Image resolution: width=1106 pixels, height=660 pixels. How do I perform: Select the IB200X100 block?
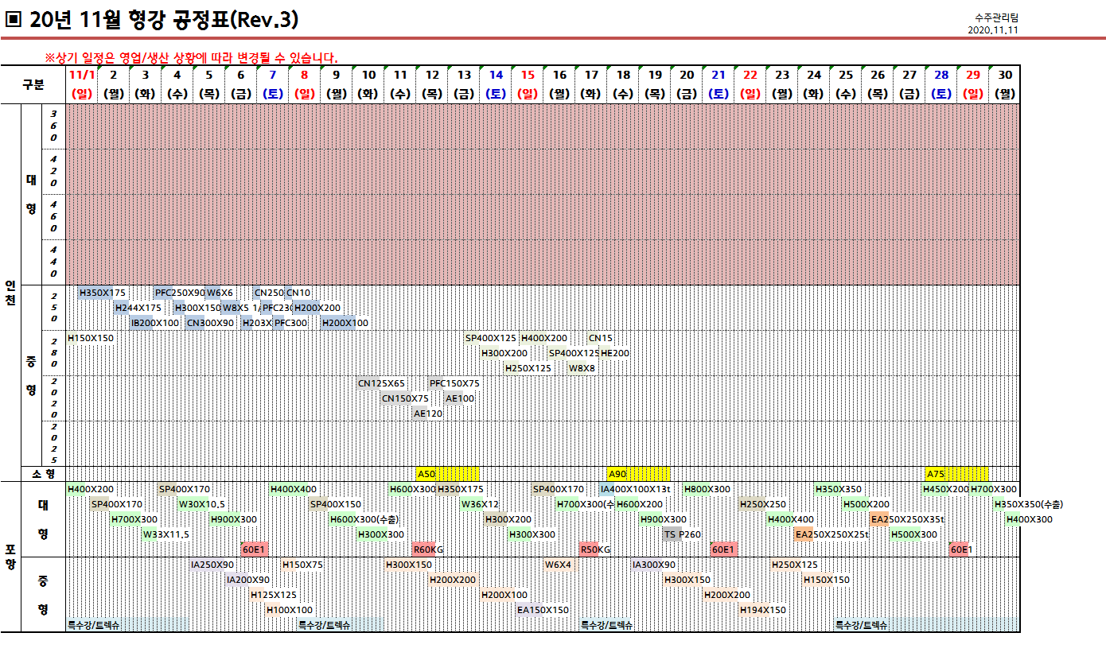coord(154,323)
